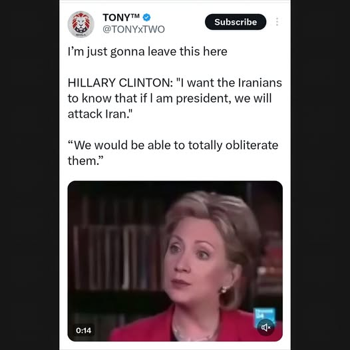Image resolution: width=350 pixels, height=350 pixels.
Task: Click the trademark symbol after TONY
Action: click(x=135, y=15)
